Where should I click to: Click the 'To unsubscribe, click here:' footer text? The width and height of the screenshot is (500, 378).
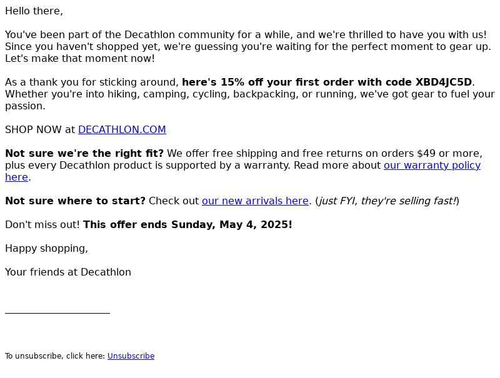pos(55,356)
